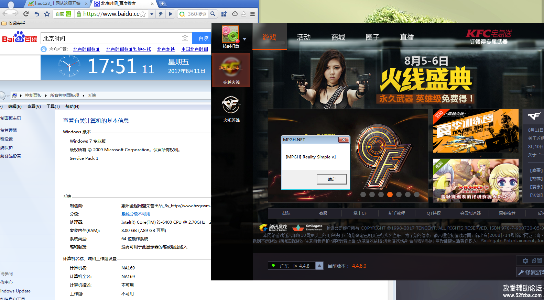This screenshot has width=544, height=300.
Task: Click Baidu camera image-search icon
Action: 185,38
